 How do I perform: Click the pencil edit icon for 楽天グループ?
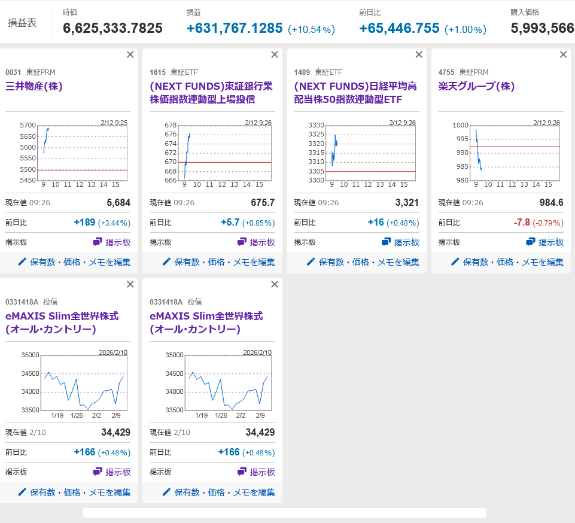tap(455, 261)
